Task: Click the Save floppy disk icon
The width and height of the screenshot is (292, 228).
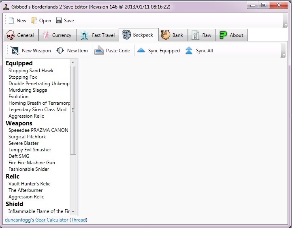Action: point(59,21)
